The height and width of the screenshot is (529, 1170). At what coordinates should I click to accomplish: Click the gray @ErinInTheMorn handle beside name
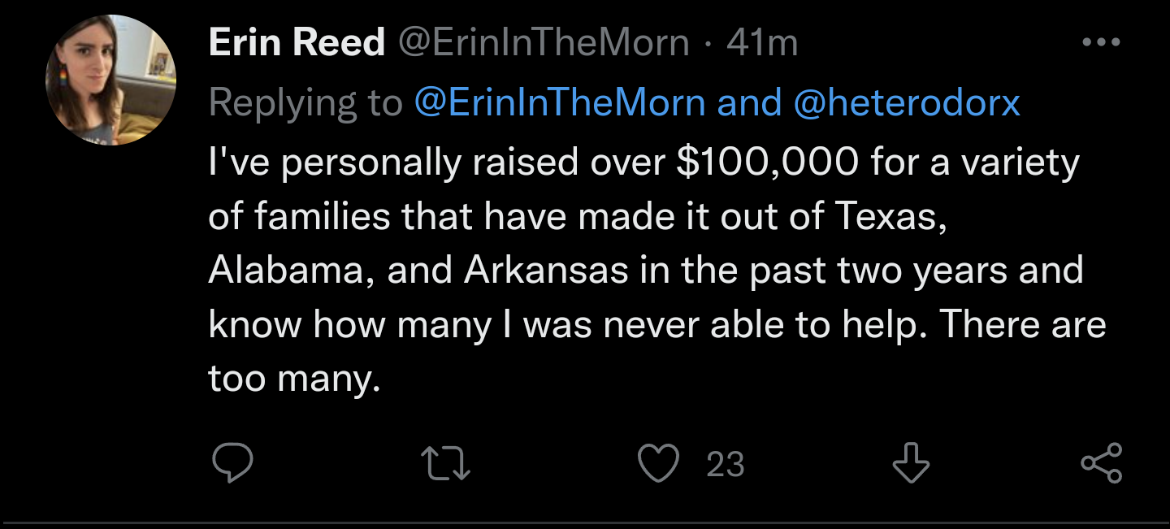(543, 43)
